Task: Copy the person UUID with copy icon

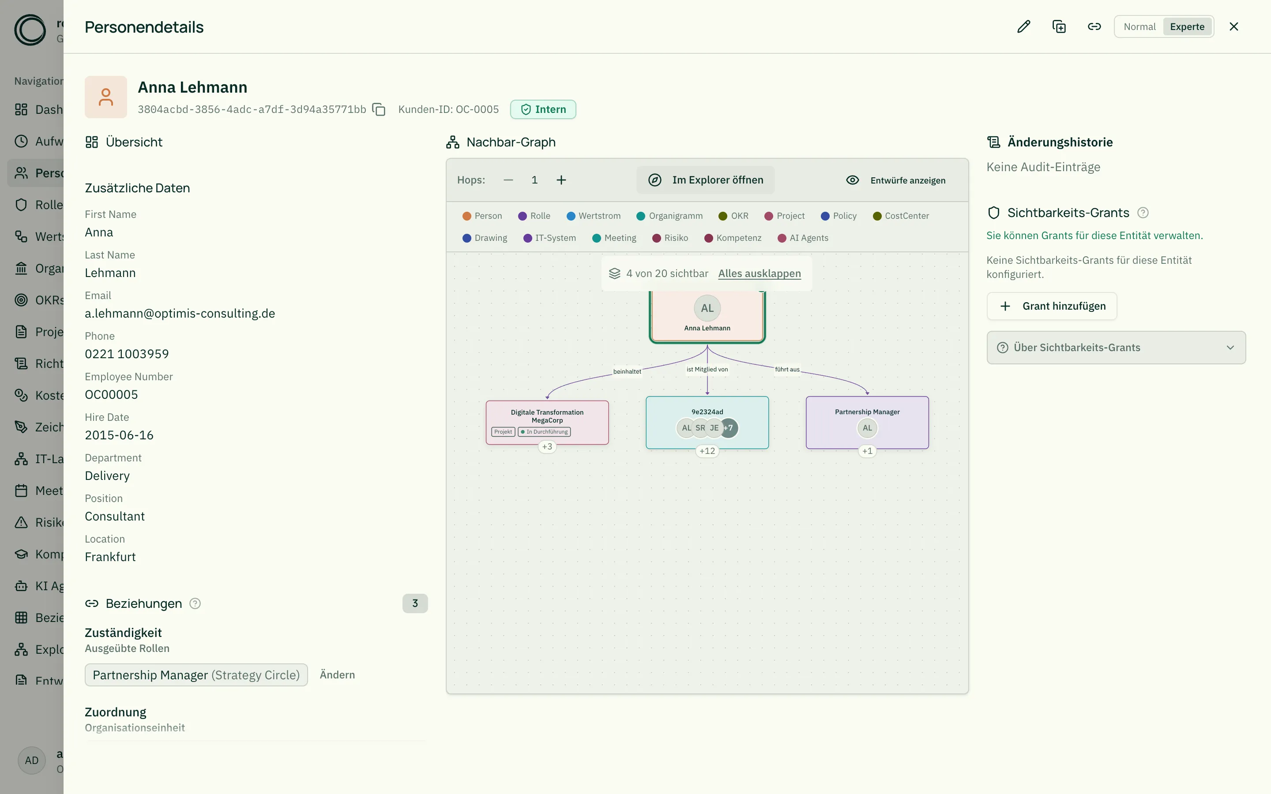Action: click(x=379, y=109)
